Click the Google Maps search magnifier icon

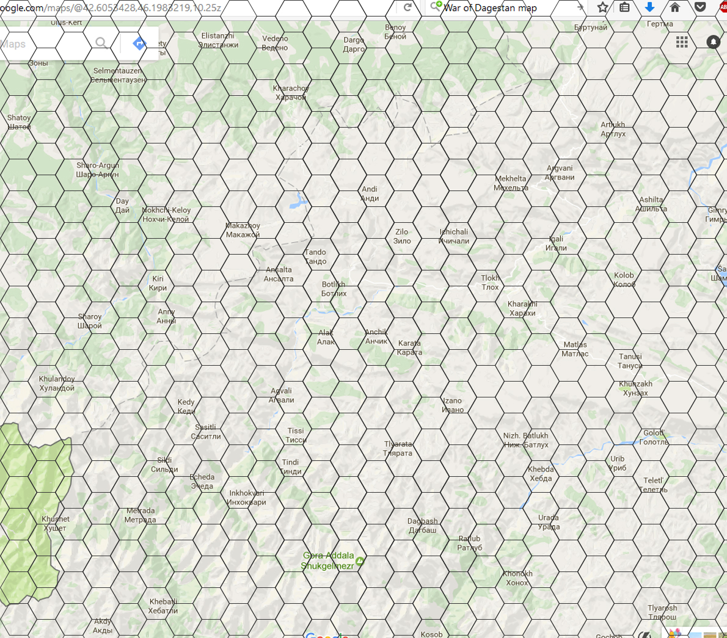tap(101, 43)
